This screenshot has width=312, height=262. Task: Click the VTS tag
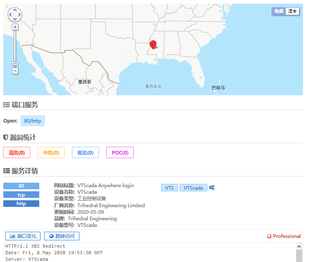point(169,188)
